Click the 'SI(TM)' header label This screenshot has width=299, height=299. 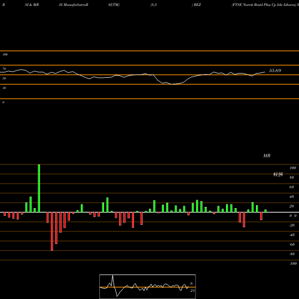pos(114,5)
